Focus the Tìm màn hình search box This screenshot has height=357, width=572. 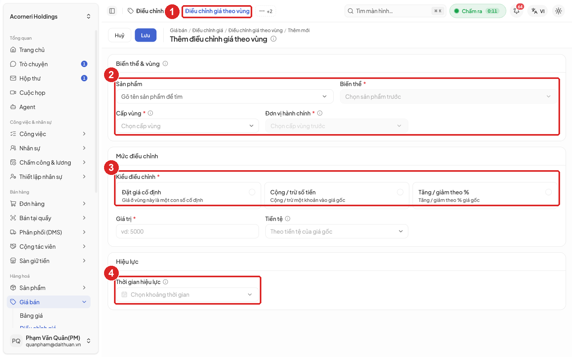point(395,11)
